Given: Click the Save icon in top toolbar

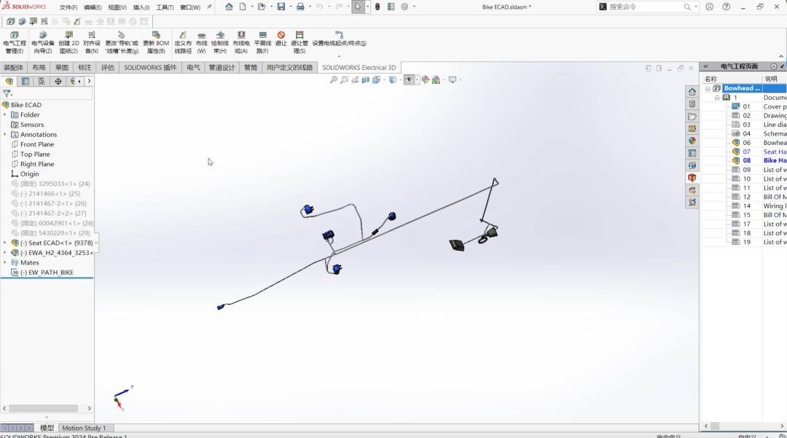Looking at the screenshot, I should click(281, 7).
